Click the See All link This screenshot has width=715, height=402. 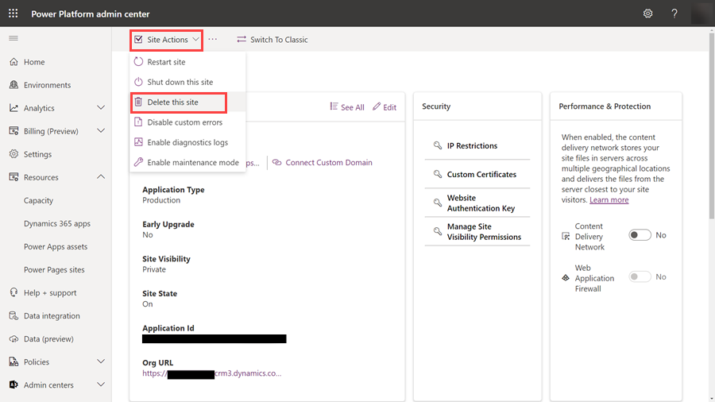[x=347, y=107]
